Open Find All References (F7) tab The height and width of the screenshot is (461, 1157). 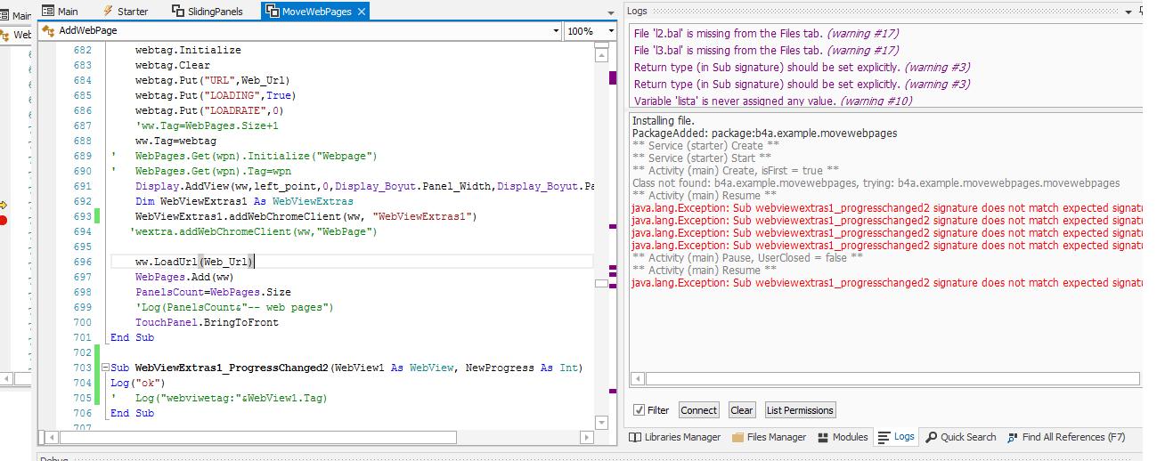[1066, 437]
